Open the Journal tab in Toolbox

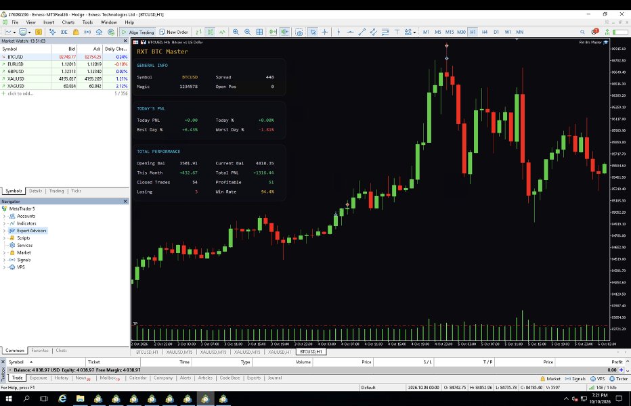coord(275,378)
